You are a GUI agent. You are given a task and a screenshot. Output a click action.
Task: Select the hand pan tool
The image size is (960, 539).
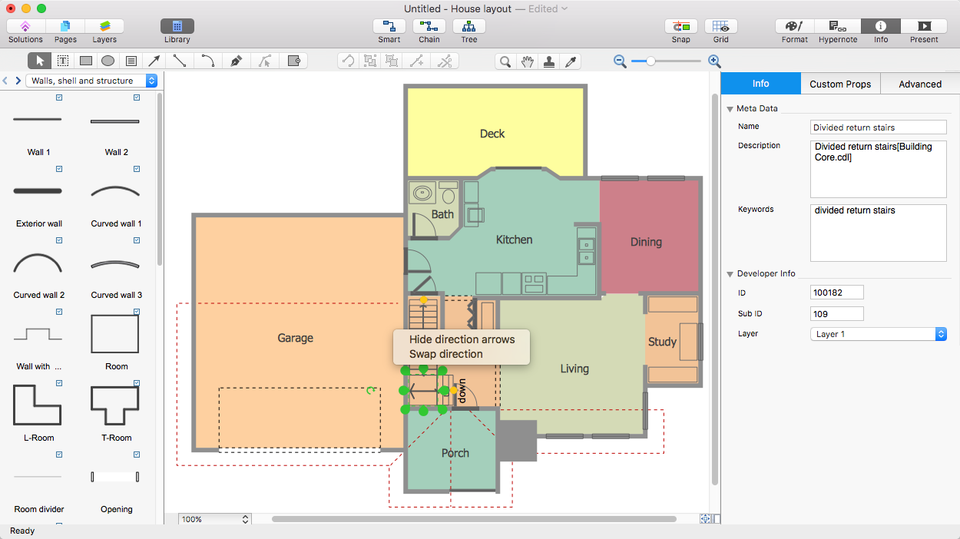[527, 61]
